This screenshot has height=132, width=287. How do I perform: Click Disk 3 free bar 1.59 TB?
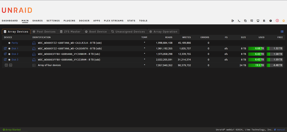tap(275, 60)
